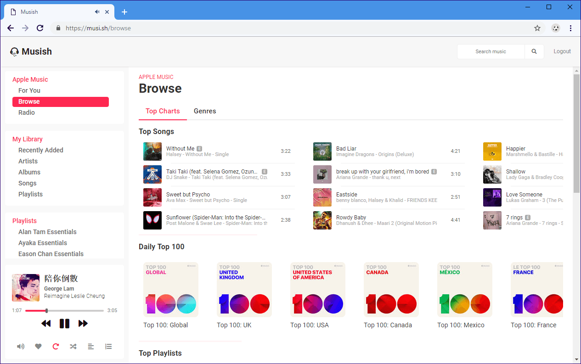Play the Taki Taki song row

[x=219, y=174]
